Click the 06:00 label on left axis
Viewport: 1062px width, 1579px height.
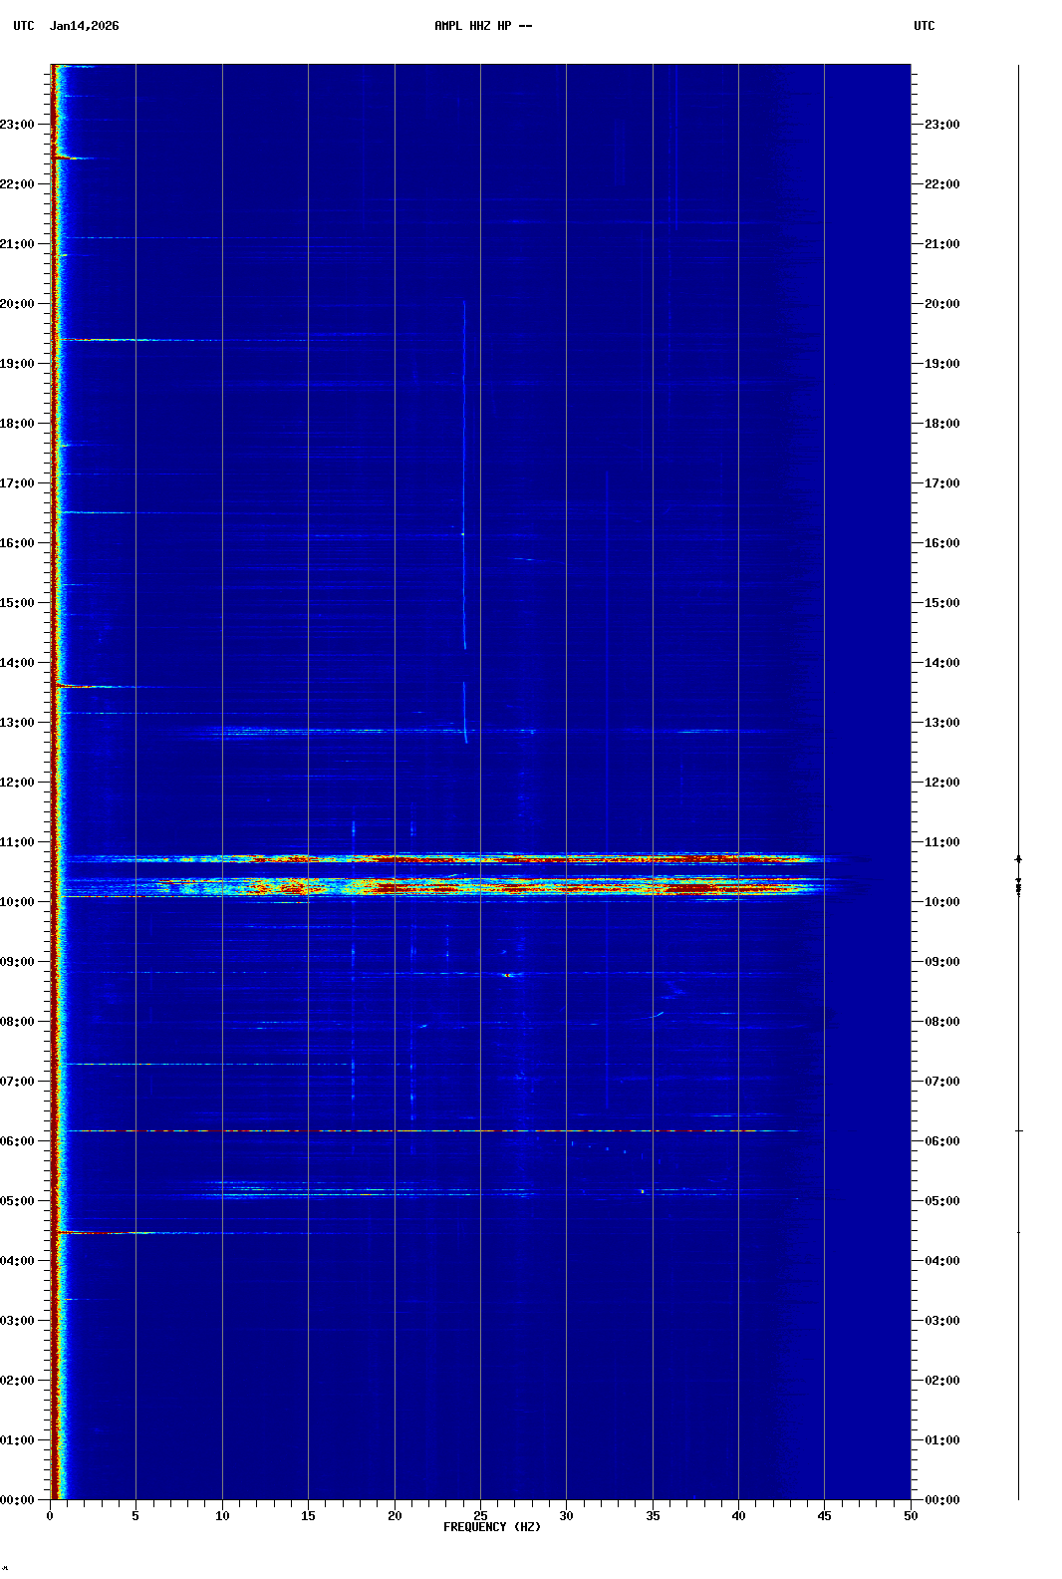coord(18,1141)
